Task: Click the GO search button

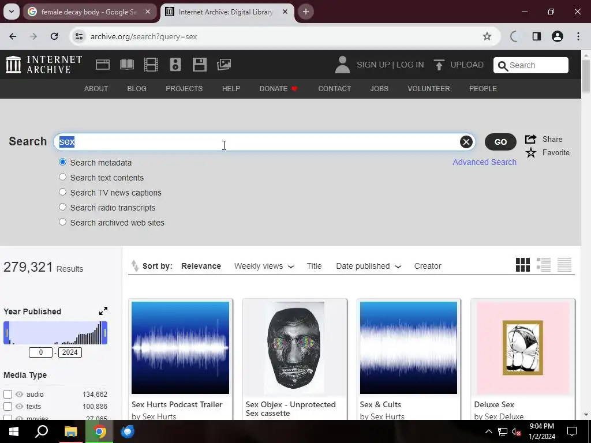Action: click(500, 142)
